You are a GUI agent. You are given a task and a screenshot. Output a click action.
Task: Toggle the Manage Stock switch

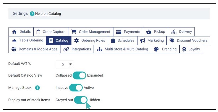click(76, 88)
